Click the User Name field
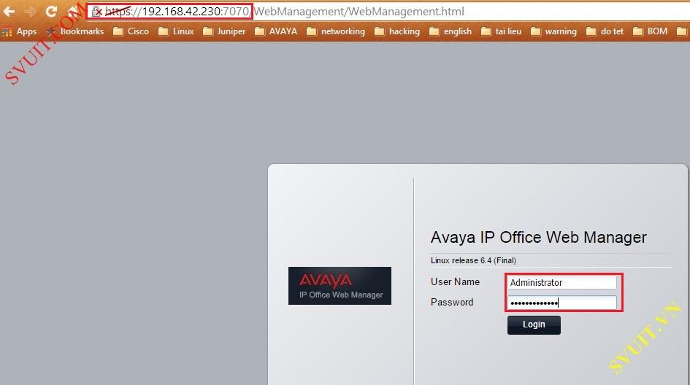Image resolution: width=690 pixels, height=385 pixels. pos(562,282)
